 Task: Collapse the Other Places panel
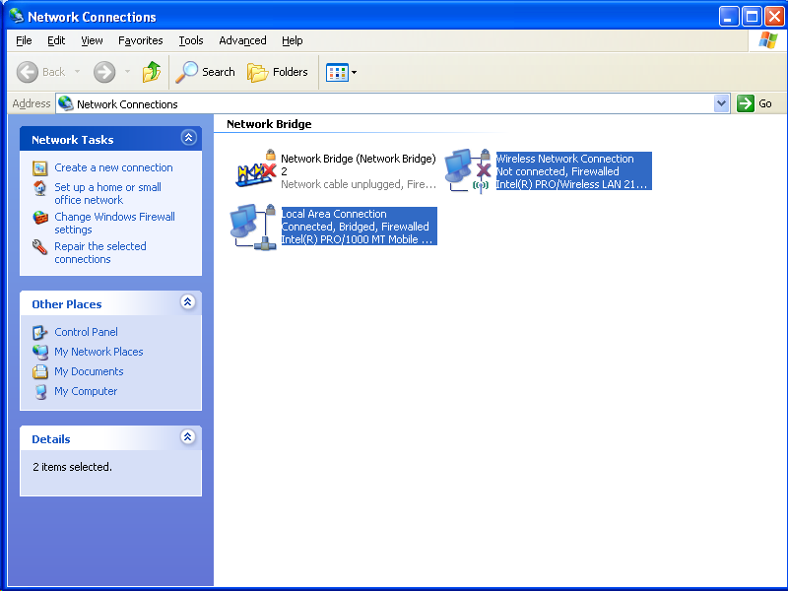[187, 302]
